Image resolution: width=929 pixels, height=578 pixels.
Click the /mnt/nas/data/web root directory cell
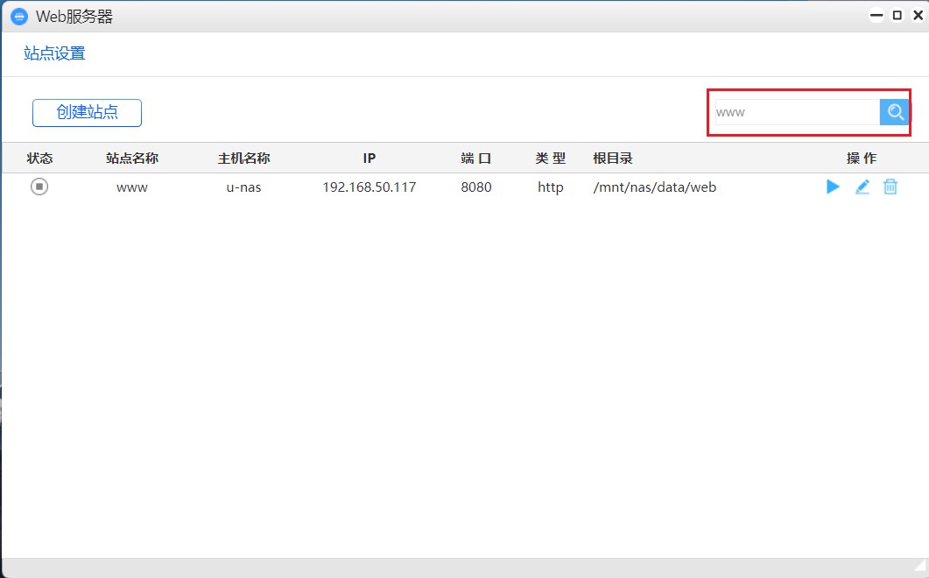click(x=654, y=187)
